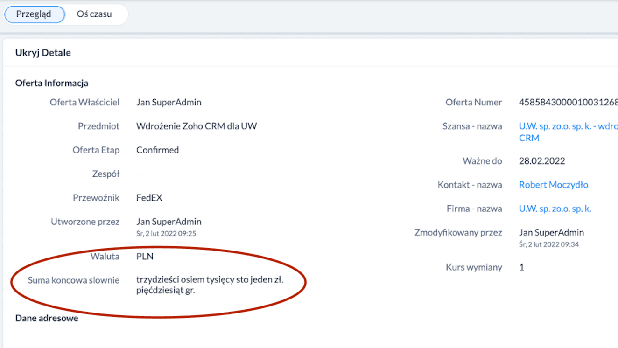Switch to the Przegląd tab

pos(34,14)
